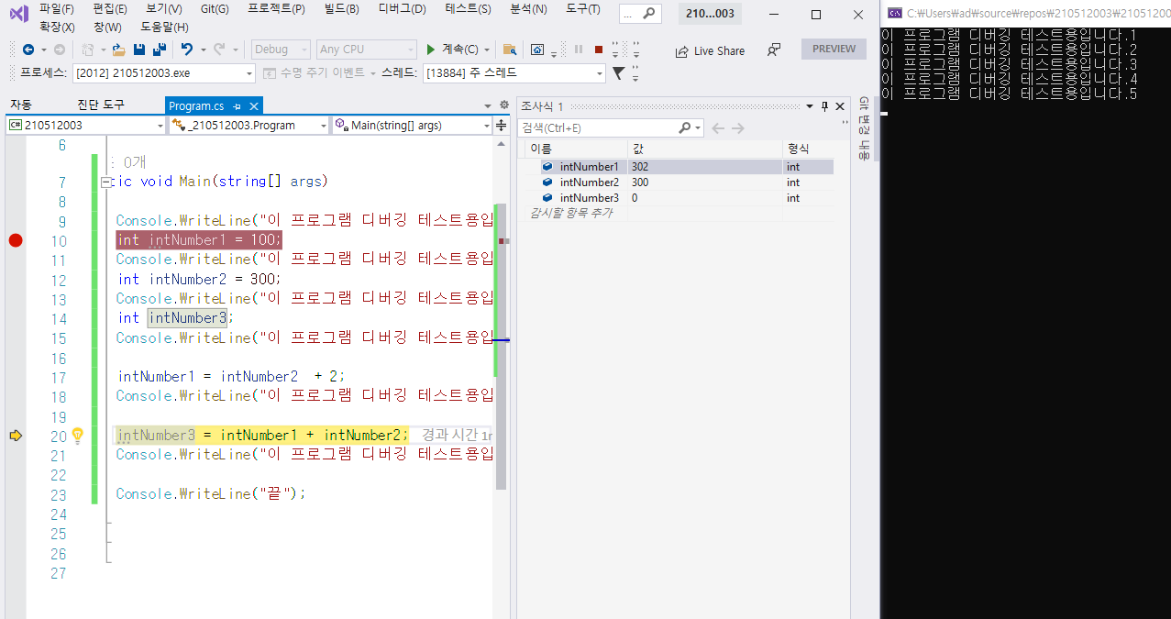Click the console window title bar icon

point(894,13)
